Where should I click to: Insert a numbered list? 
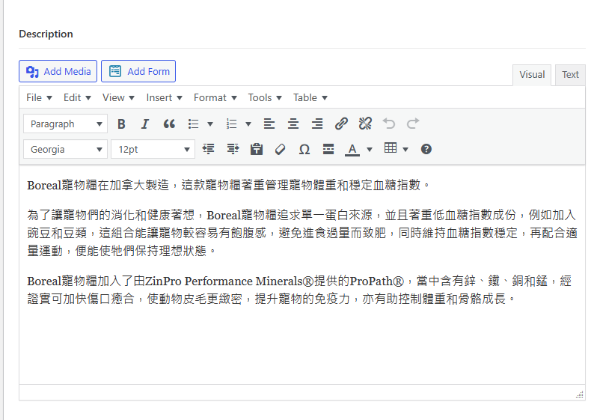click(x=231, y=124)
